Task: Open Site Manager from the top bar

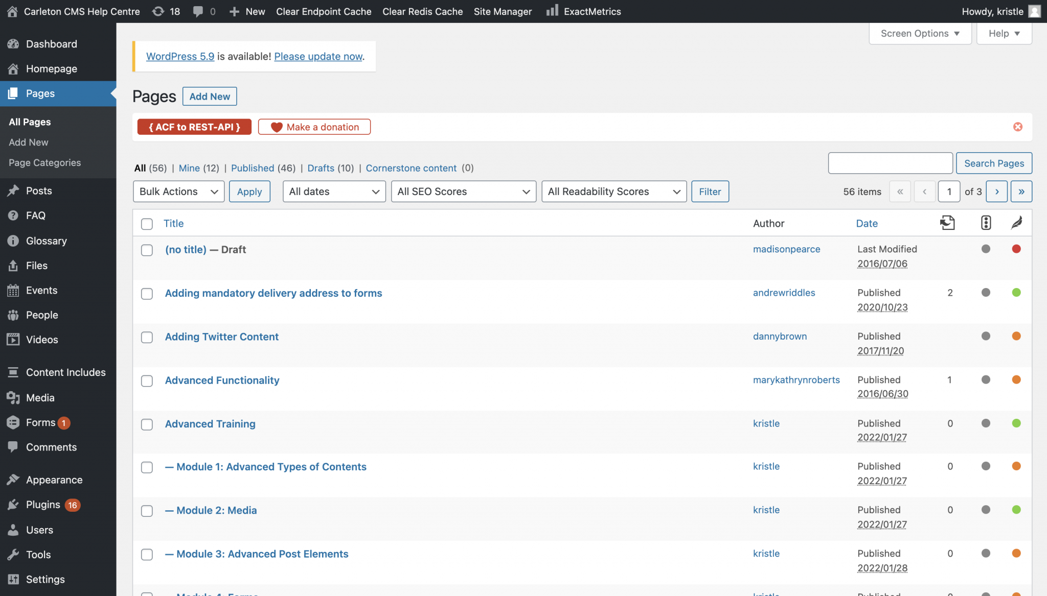Action: [x=503, y=11]
